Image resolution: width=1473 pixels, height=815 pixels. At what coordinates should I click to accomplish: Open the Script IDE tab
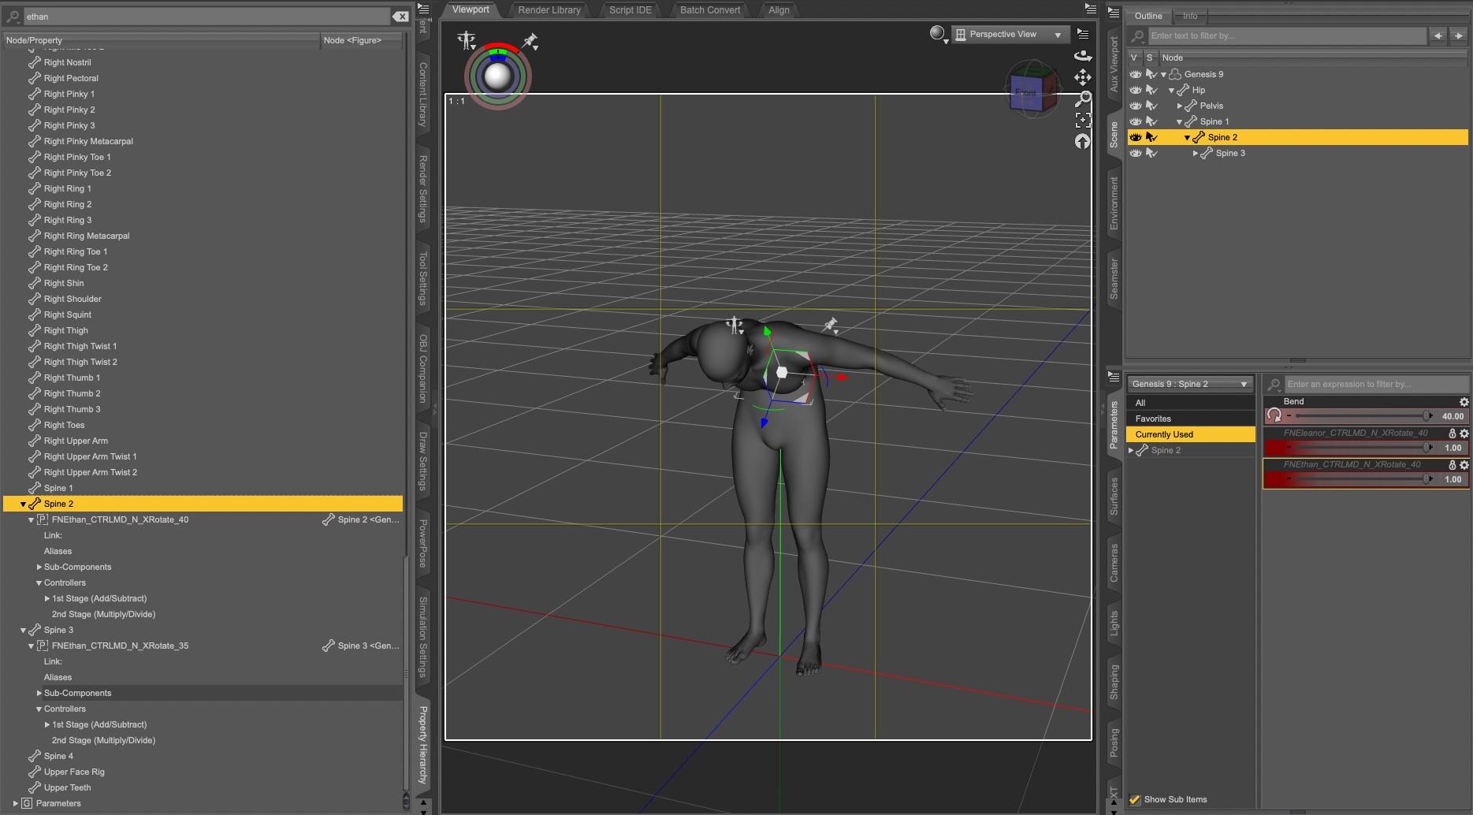point(630,10)
